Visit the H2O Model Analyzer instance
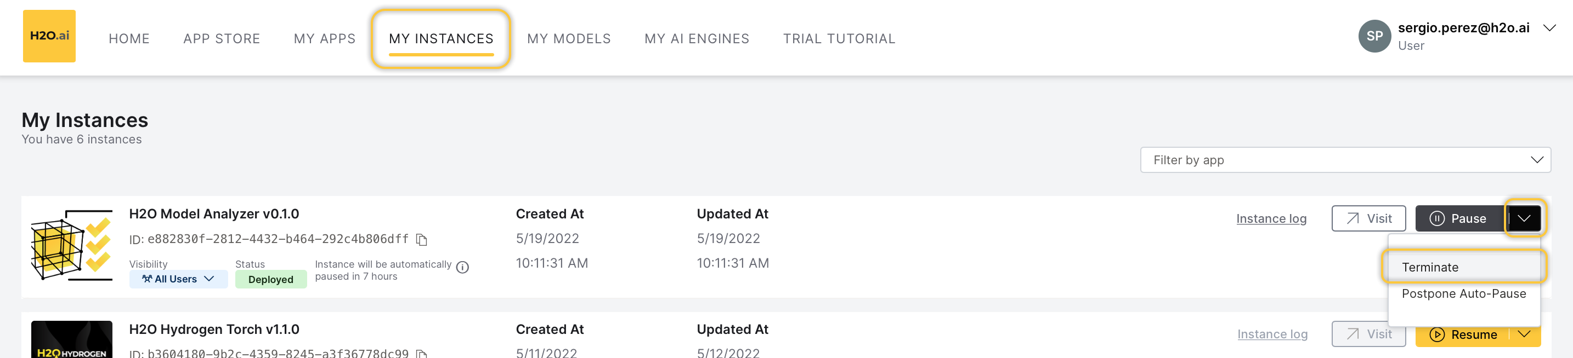Image resolution: width=1573 pixels, height=358 pixels. click(x=1368, y=218)
